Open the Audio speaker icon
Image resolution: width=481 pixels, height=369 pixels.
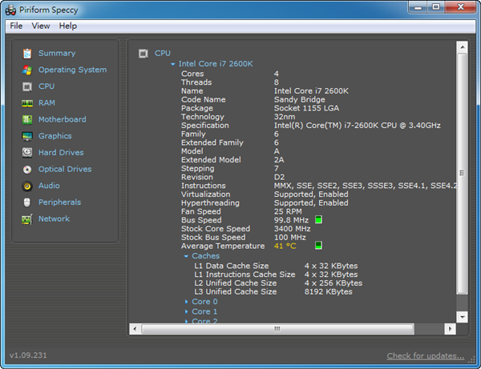[x=27, y=187]
